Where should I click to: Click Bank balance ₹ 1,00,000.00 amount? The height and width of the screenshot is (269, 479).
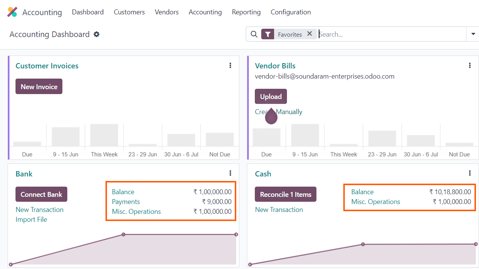click(x=212, y=192)
